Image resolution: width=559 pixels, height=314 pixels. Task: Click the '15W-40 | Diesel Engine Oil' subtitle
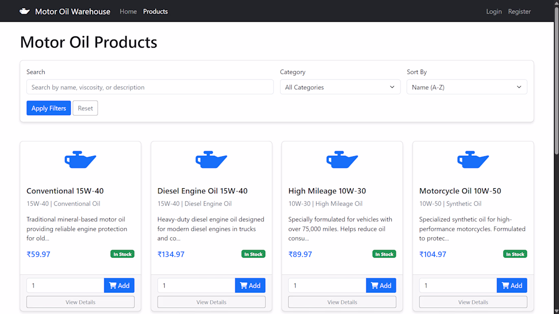tap(194, 203)
